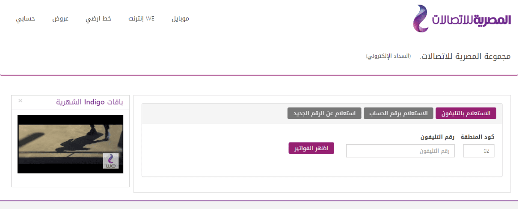
Task: Close the Indigo باقات side panel
Action: coord(20,101)
